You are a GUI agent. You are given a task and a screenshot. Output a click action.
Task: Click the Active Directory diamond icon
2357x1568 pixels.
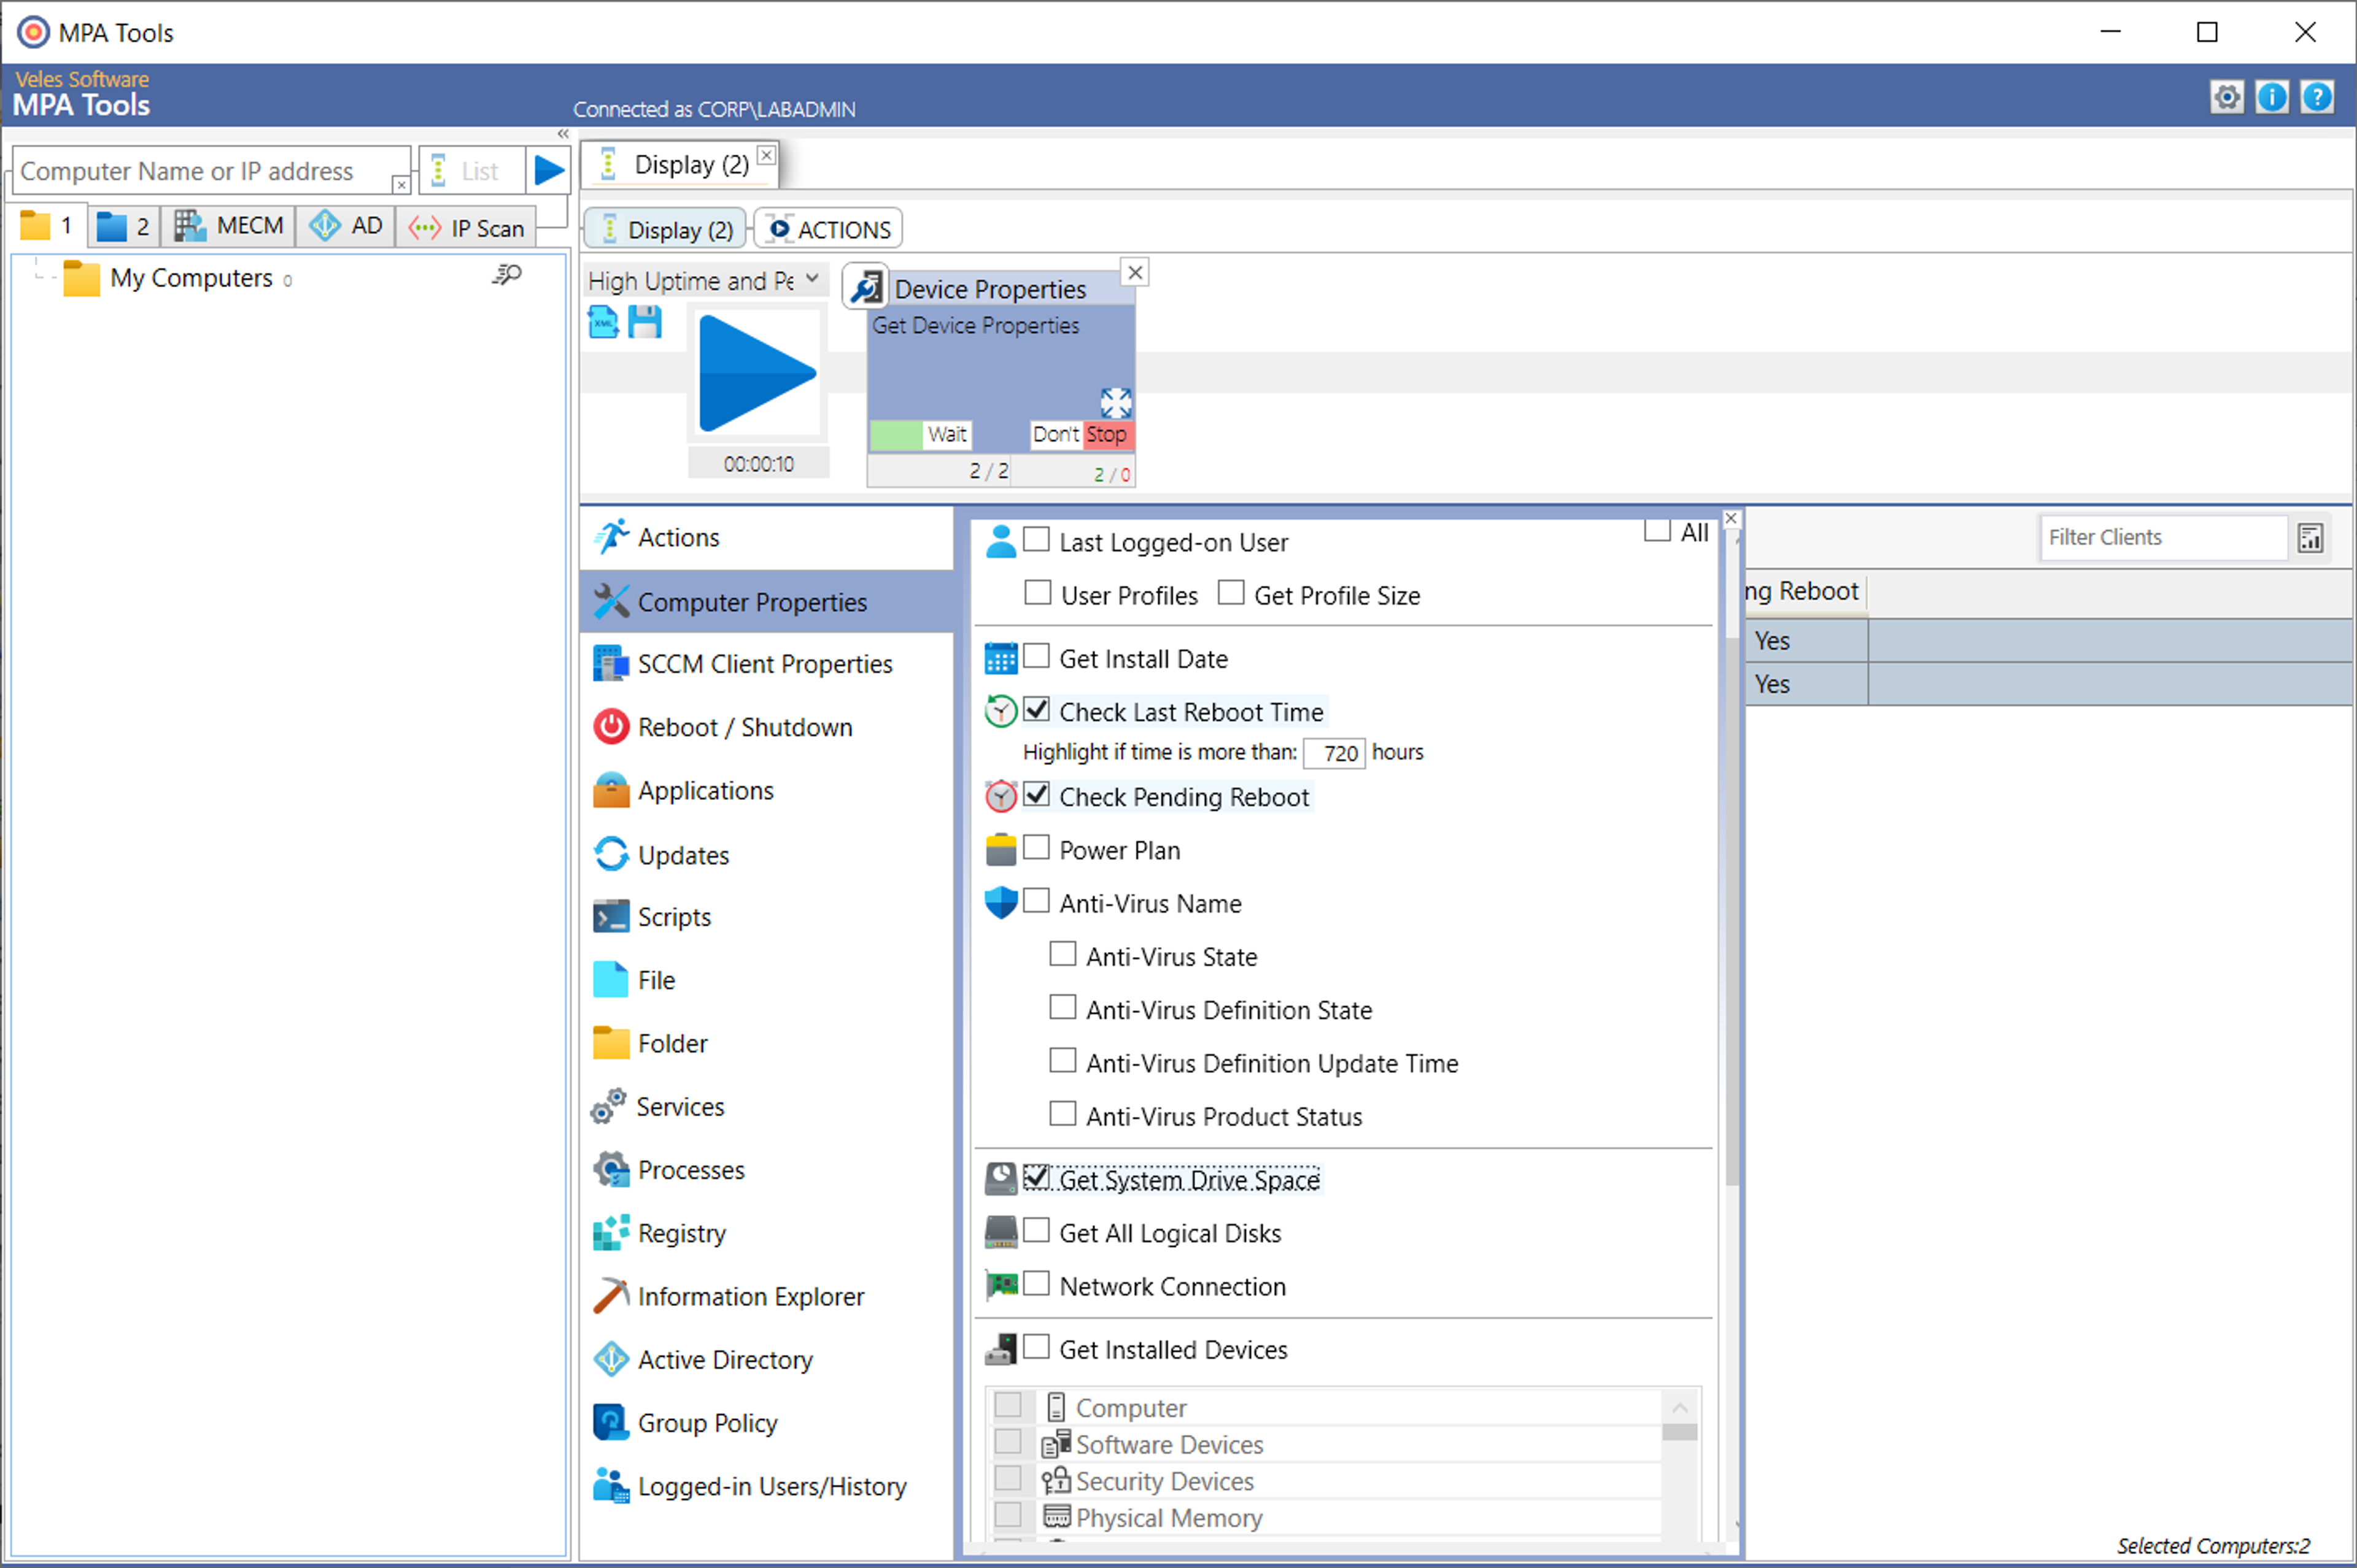coord(610,1359)
